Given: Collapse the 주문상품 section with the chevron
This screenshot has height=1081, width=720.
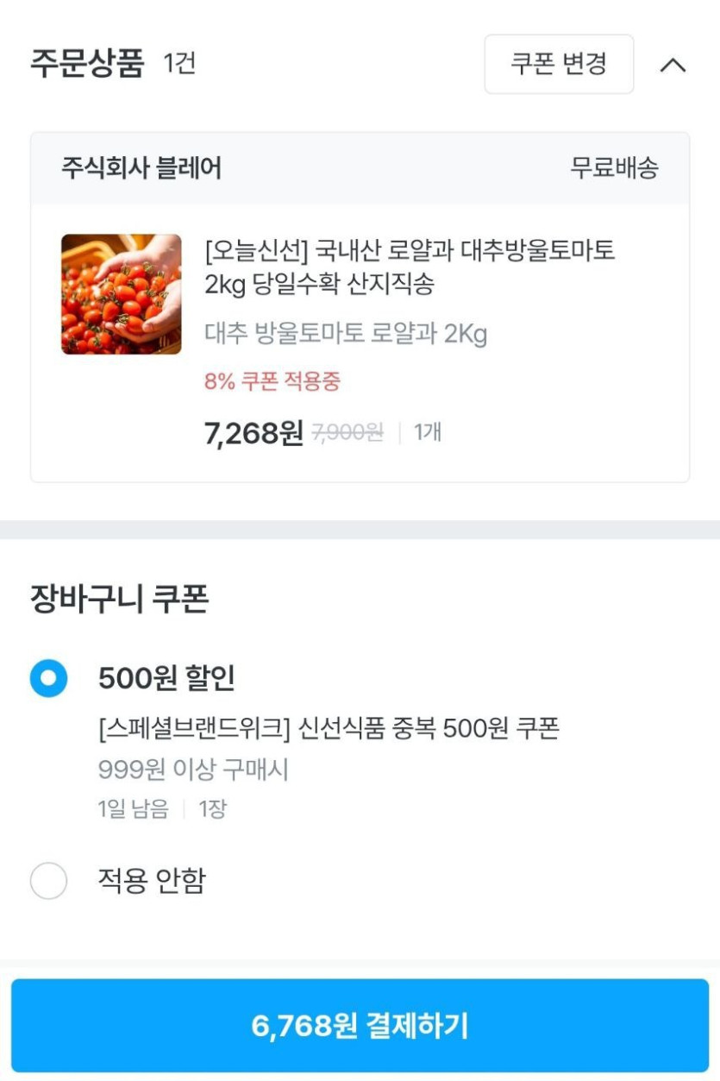Looking at the screenshot, I should coord(673,65).
